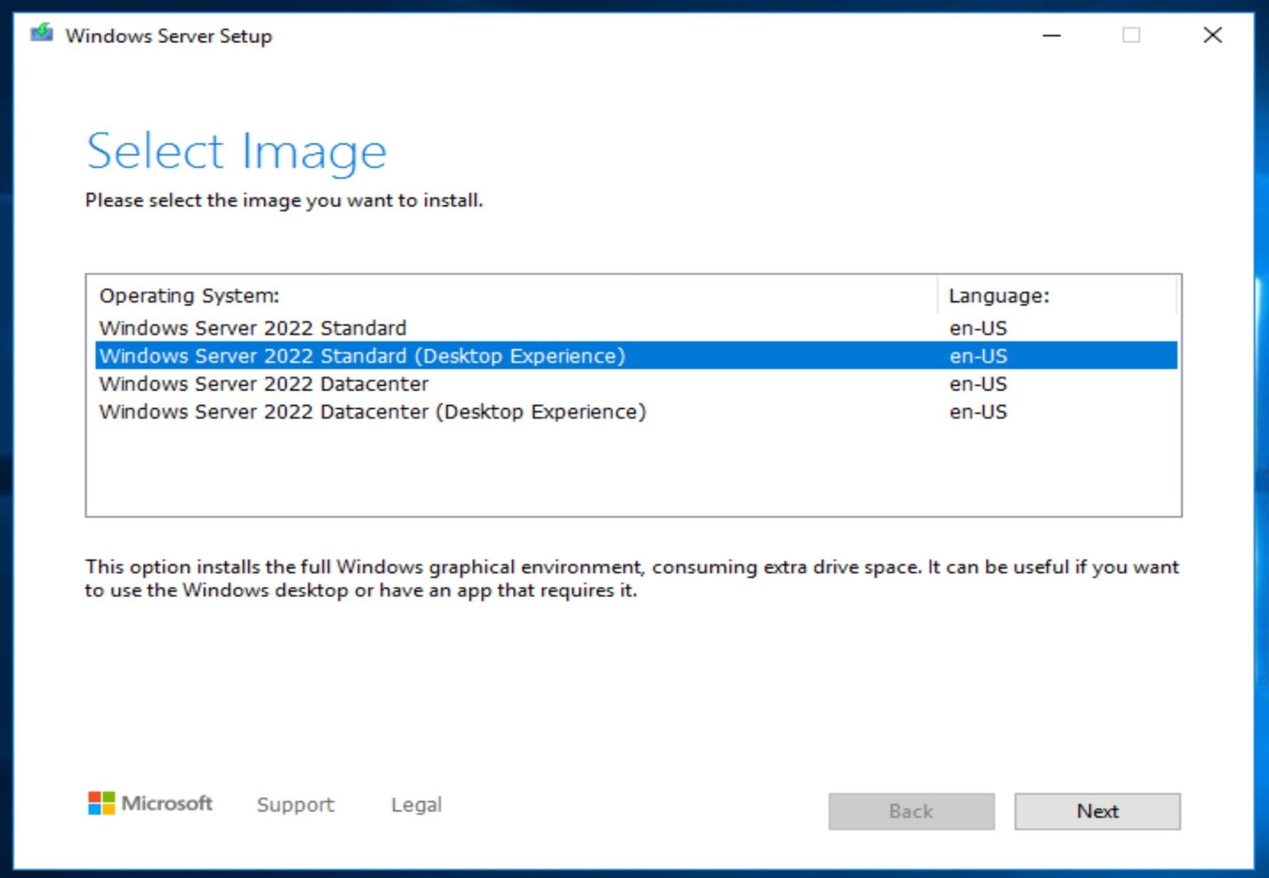Screen dimensions: 1269x878
Task: Click the green install arrow icon in titlebar
Action: coord(42,32)
